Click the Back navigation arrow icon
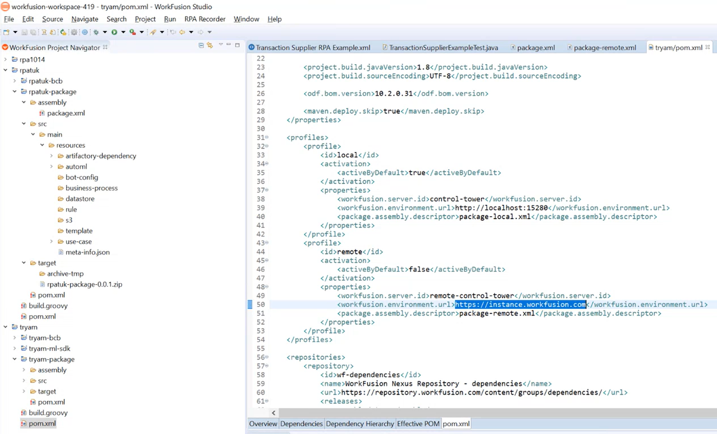This screenshot has height=434, width=717. coord(182,32)
